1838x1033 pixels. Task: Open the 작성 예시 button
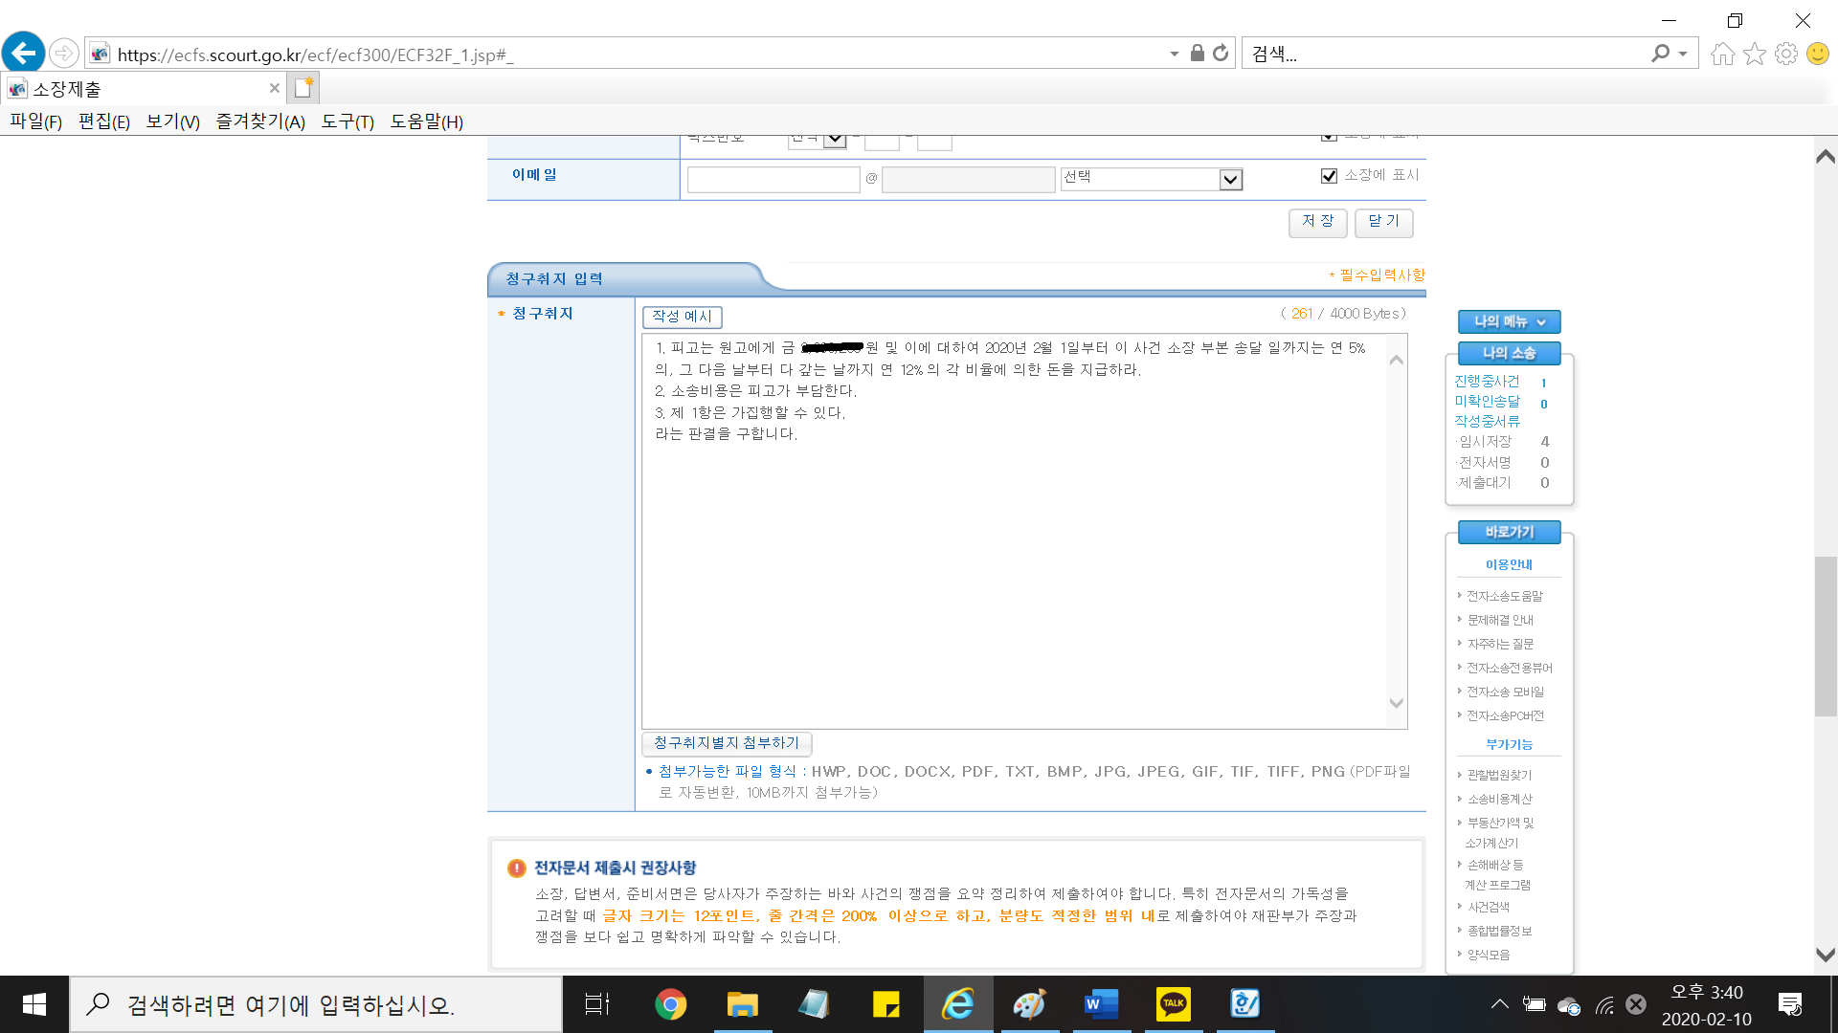(x=682, y=317)
